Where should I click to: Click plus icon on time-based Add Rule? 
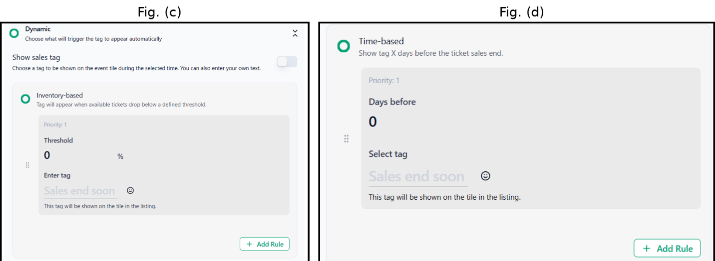point(647,249)
